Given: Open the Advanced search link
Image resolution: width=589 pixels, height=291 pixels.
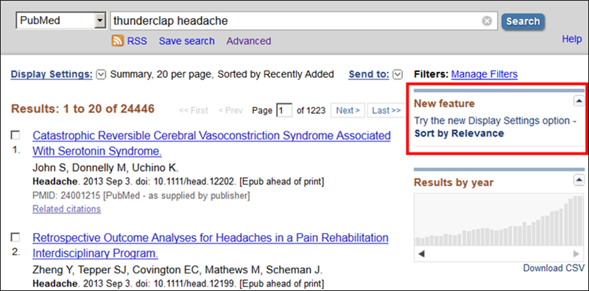Looking at the screenshot, I should [249, 41].
